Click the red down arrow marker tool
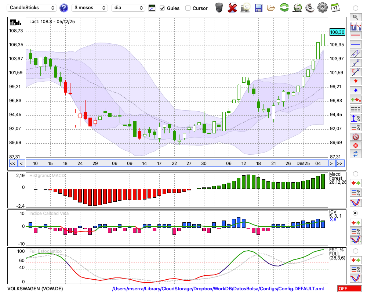This screenshot has width=367, height=294. (355, 81)
